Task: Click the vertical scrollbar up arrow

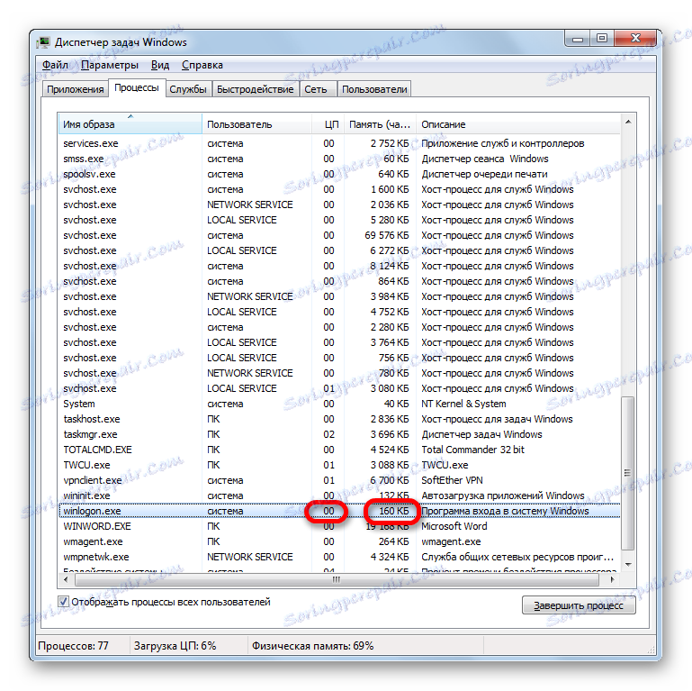Action: [x=628, y=122]
